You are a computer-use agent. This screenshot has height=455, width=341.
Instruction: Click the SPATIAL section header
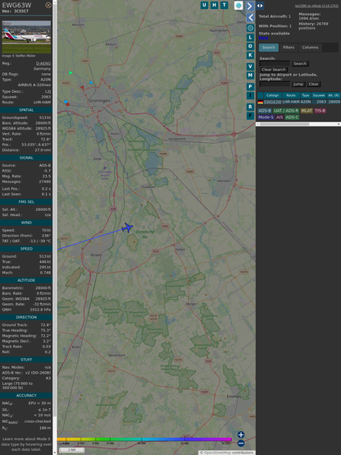26,110
